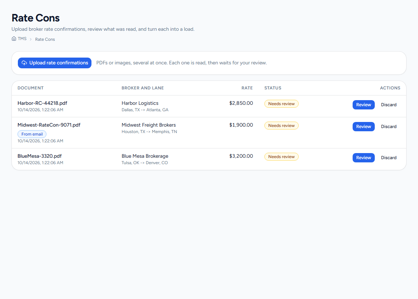
Task: Click Needs review badge for Blue Mesa Brokerage
Action: pyautogui.click(x=282, y=157)
